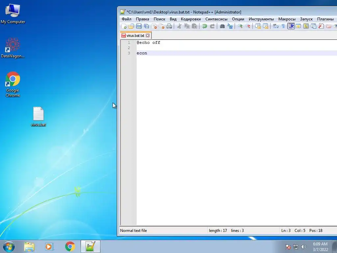Viewport: 337px width, 253px height.
Task: Toggle synchronized vertical scrolling icon
Action: [x=258, y=26]
